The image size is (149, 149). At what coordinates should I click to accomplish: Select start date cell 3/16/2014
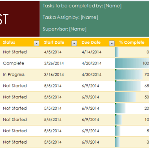[58, 75]
